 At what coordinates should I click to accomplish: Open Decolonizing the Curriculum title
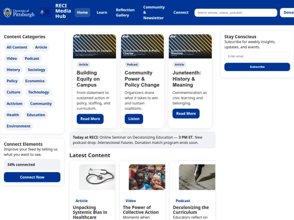[191, 210]
